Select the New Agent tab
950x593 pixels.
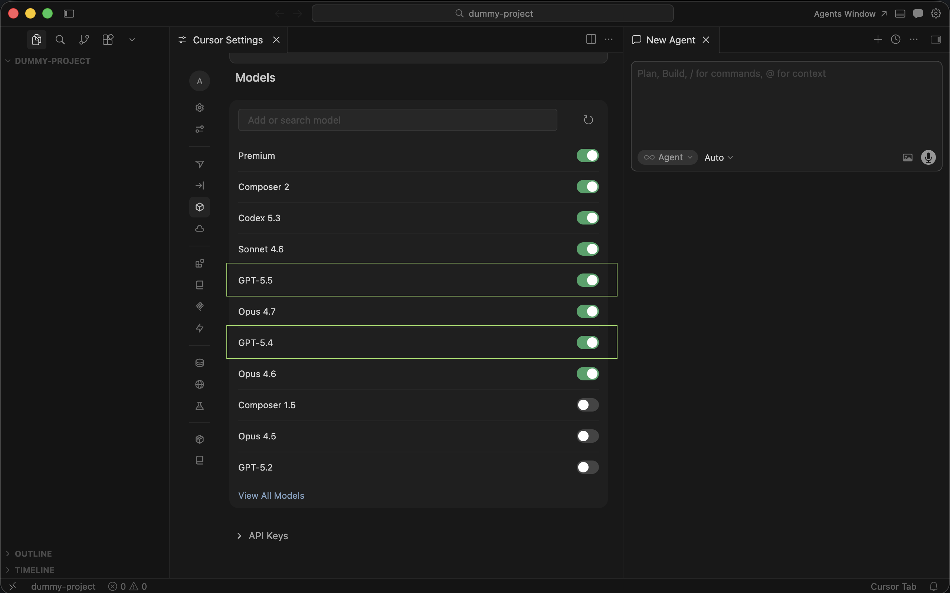[x=671, y=40]
